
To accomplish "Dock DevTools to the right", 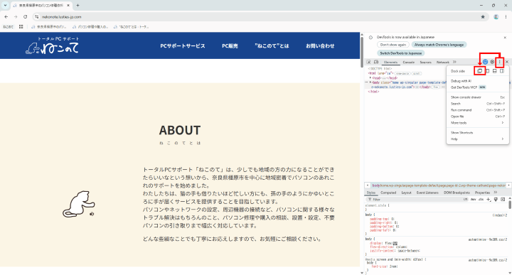I will [x=502, y=71].
